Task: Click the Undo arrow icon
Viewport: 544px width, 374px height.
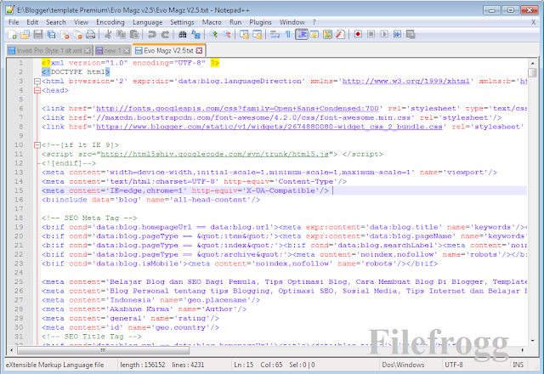Action: 151,34
